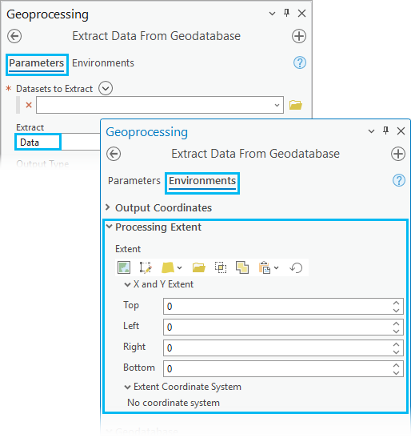Set extent to Current Display Extent icon
The height and width of the screenshot is (438, 411).
(124, 267)
